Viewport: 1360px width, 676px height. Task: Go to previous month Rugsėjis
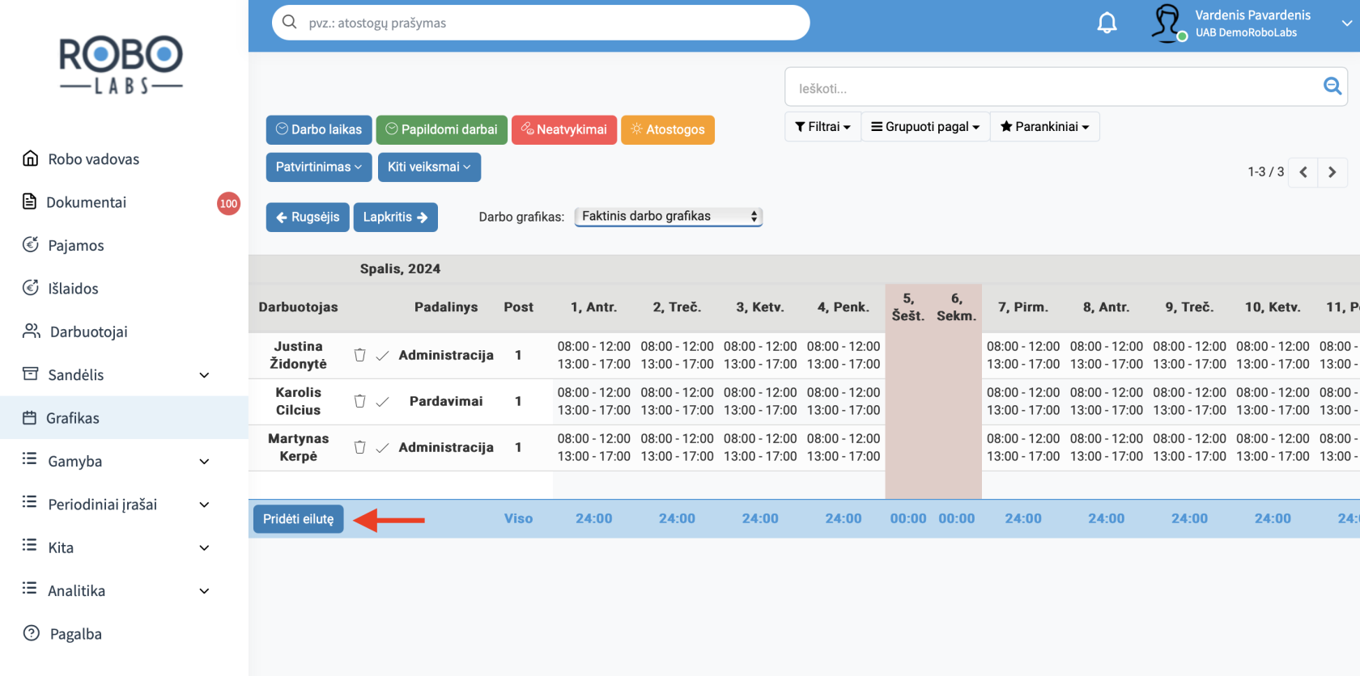[308, 217]
